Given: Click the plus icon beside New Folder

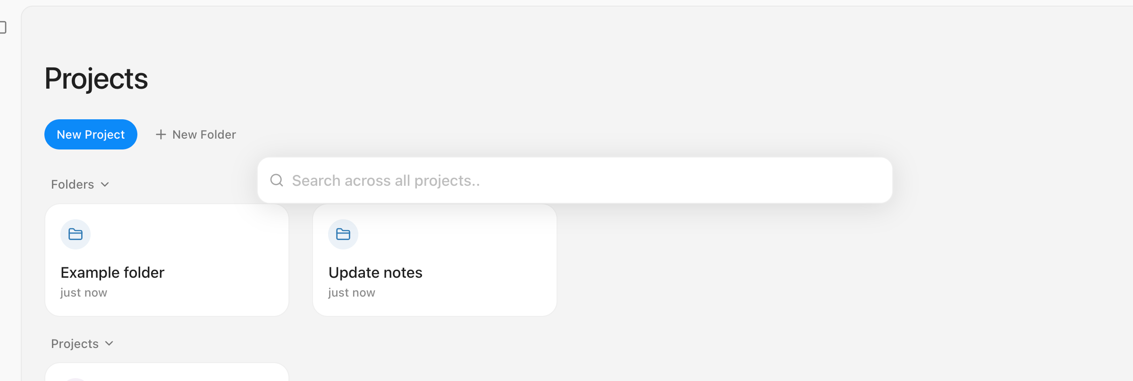Looking at the screenshot, I should [x=161, y=134].
